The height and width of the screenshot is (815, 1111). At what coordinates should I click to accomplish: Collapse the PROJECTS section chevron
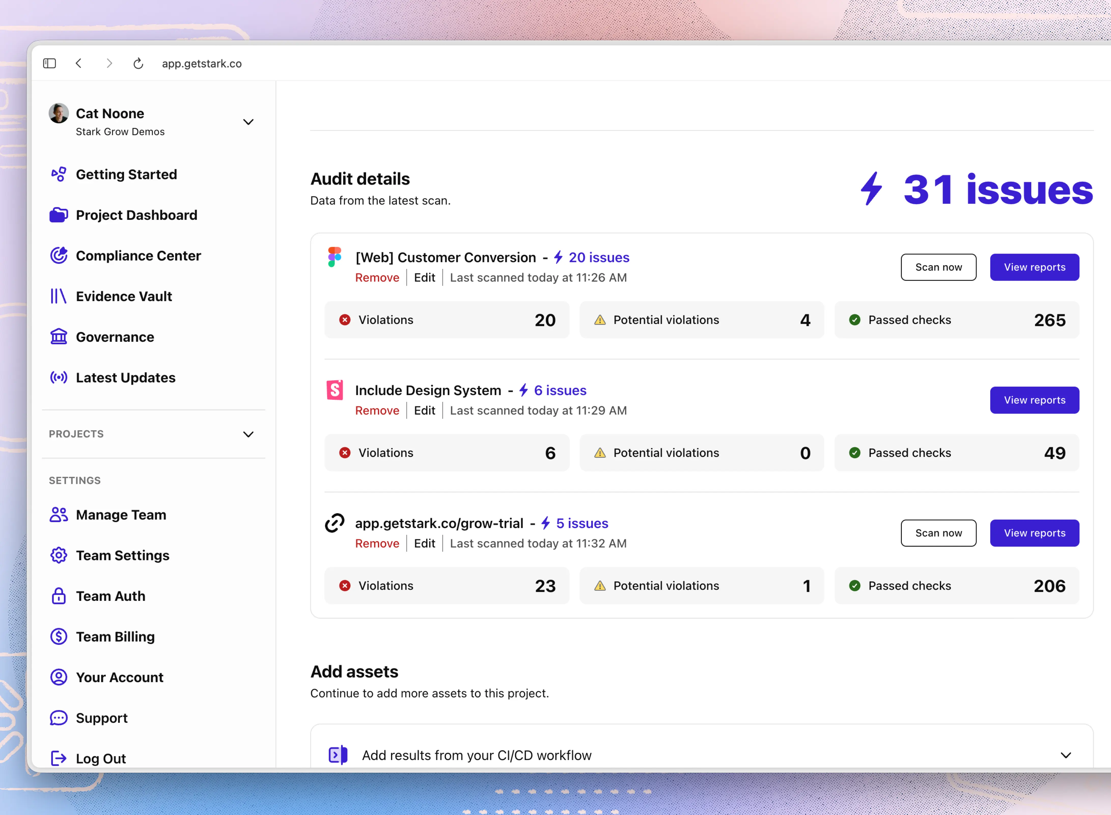coord(248,434)
